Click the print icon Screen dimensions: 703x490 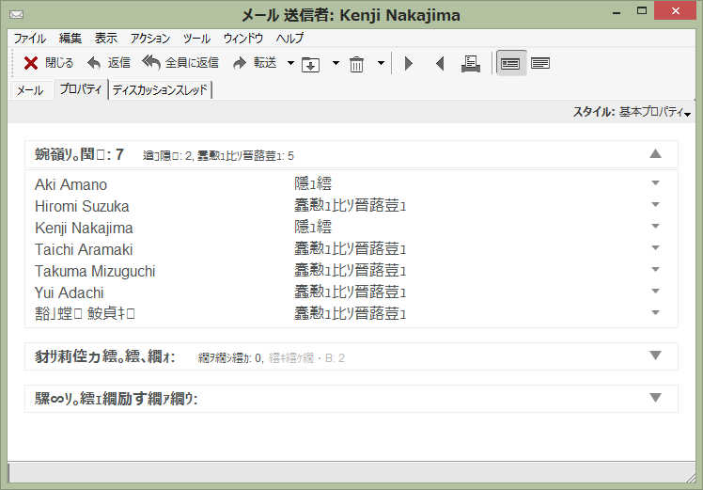pyautogui.click(x=471, y=64)
